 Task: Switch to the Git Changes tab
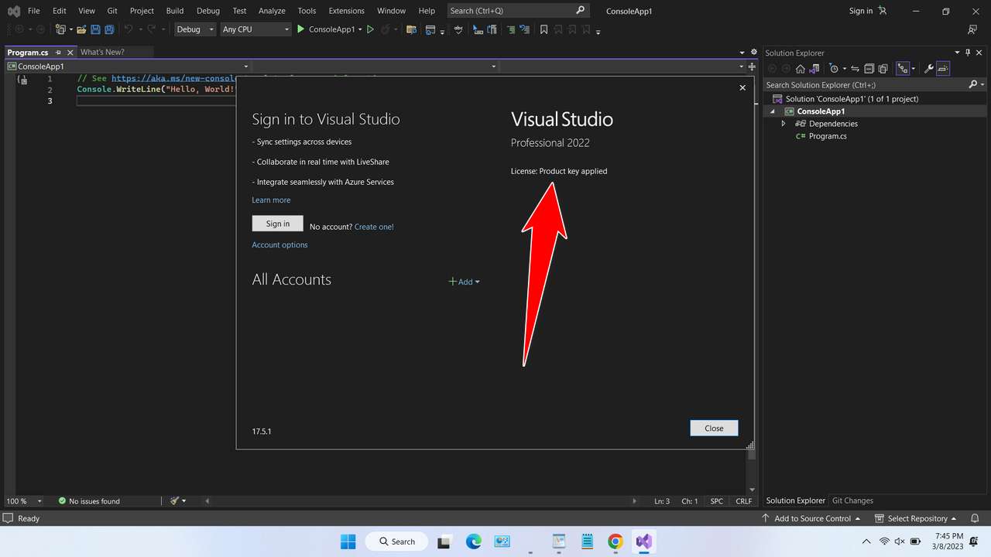(x=852, y=501)
